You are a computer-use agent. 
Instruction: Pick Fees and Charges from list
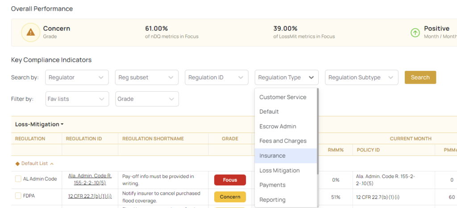(x=283, y=141)
